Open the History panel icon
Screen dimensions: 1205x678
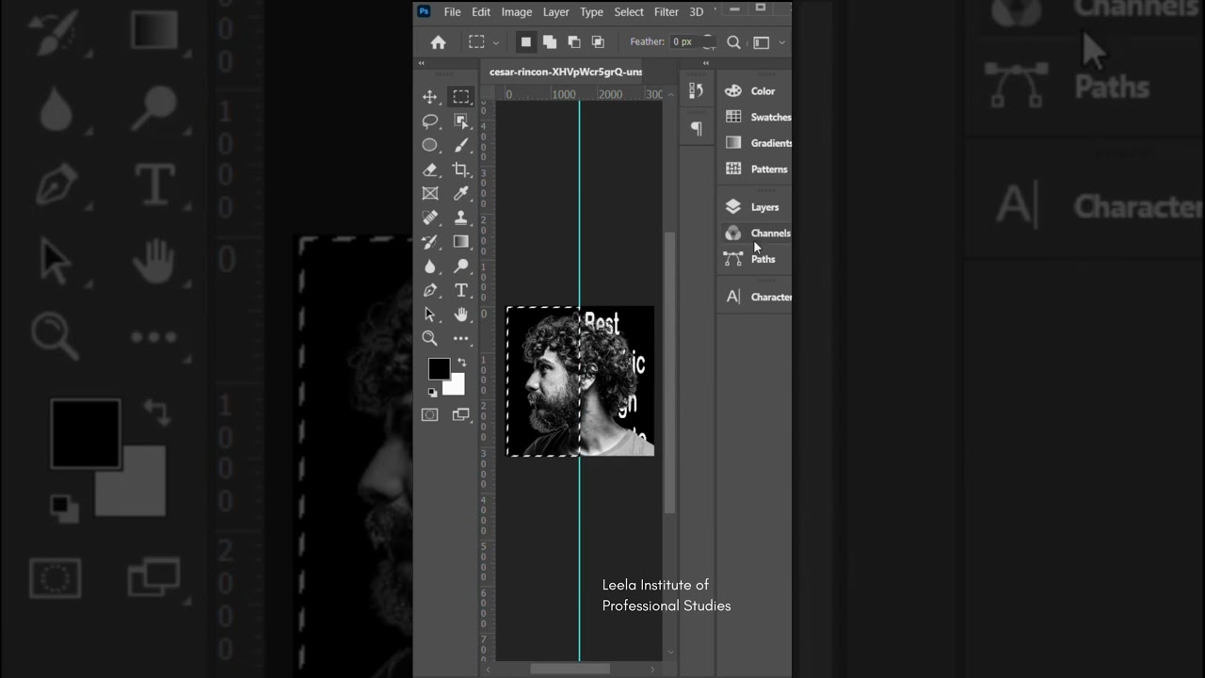coord(697,90)
